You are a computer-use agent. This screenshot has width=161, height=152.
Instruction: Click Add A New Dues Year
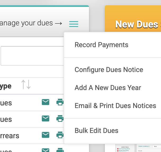click(x=108, y=88)
